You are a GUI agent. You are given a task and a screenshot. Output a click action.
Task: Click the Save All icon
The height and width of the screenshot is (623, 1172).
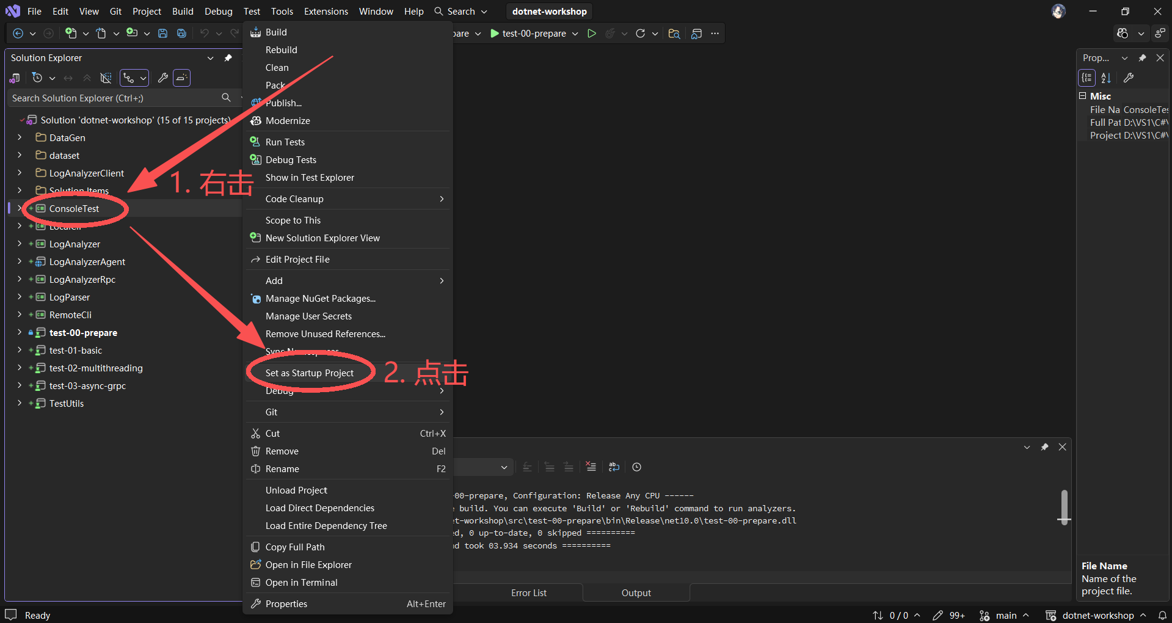click(181, 34)
